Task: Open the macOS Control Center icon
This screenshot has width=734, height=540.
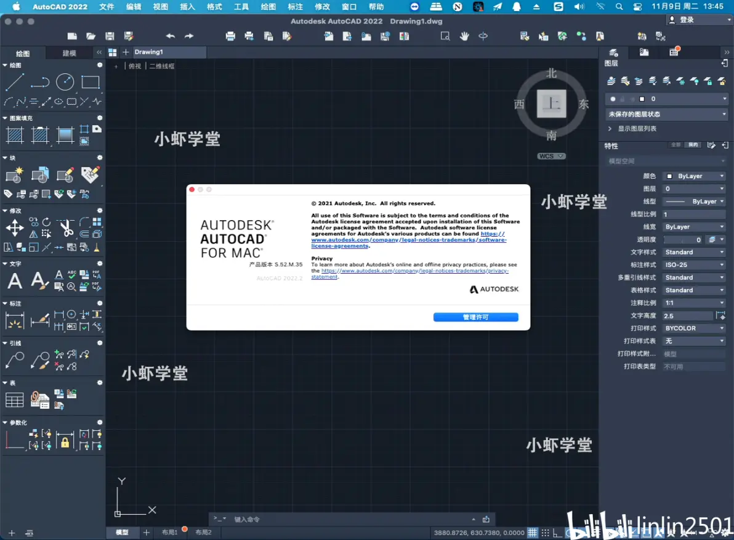Action: [x=637, y=7]
